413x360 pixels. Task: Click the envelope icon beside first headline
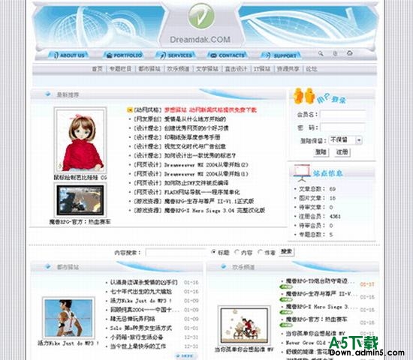(129, 110)
